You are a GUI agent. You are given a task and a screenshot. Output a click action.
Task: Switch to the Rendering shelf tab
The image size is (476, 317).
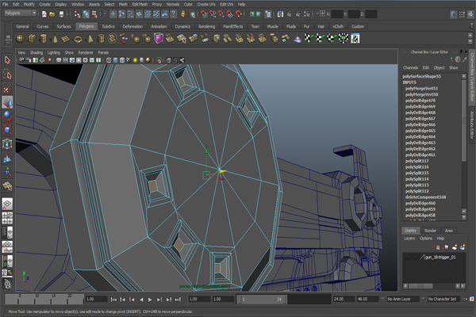[x=207, y=26]
